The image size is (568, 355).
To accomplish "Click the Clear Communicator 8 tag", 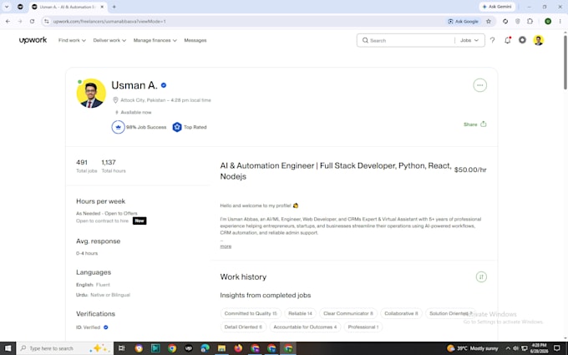I will pyautogui.click(x=348, y=313).
